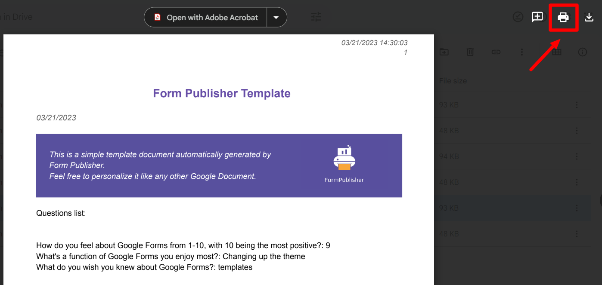Open more options for the highlighted 93 KB row

click(x=577, y=208)
